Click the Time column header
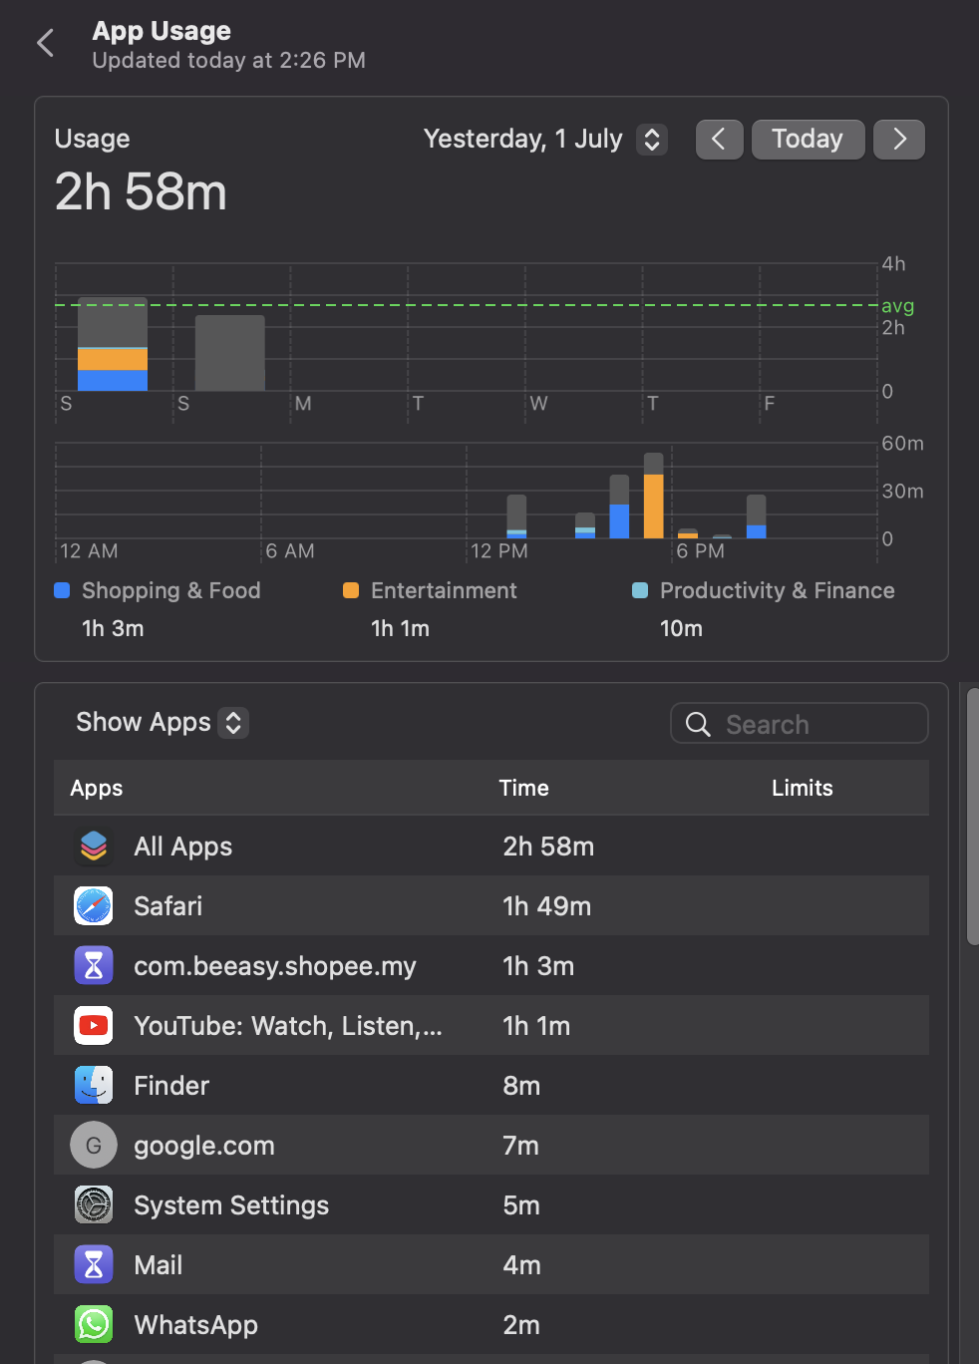This screenshot has height=1364, width=979. click(523, 788)
